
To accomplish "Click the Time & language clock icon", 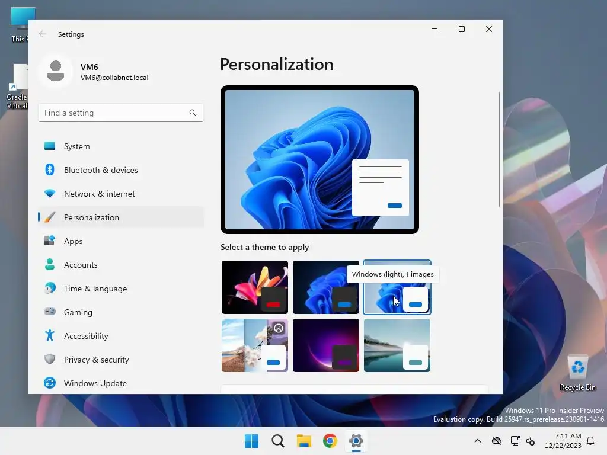I will [x=50, y=289].
